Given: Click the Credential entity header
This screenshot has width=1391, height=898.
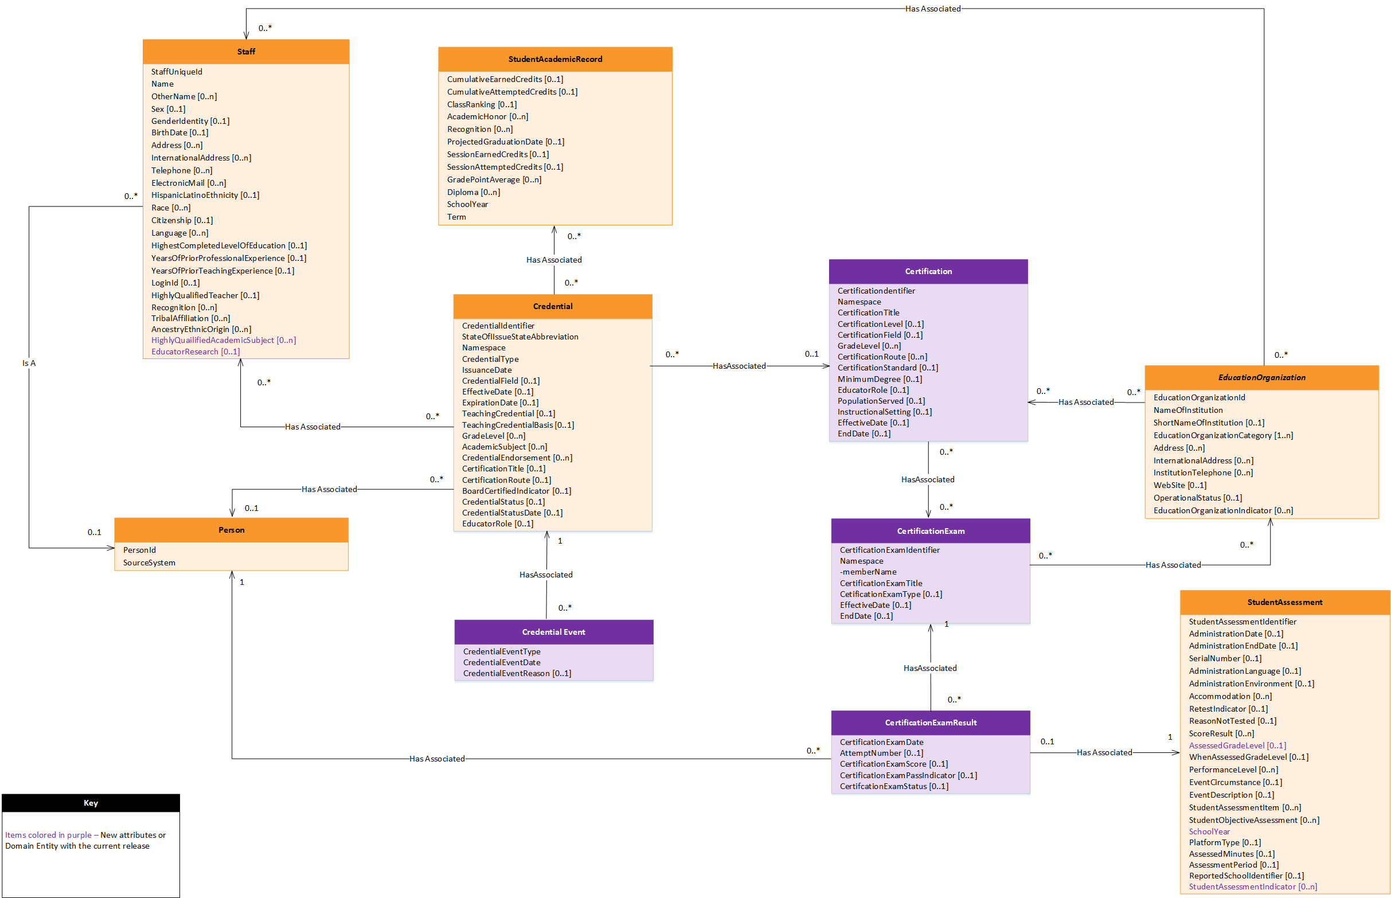Looking at the screenshot, I should (x=552, y=307).
